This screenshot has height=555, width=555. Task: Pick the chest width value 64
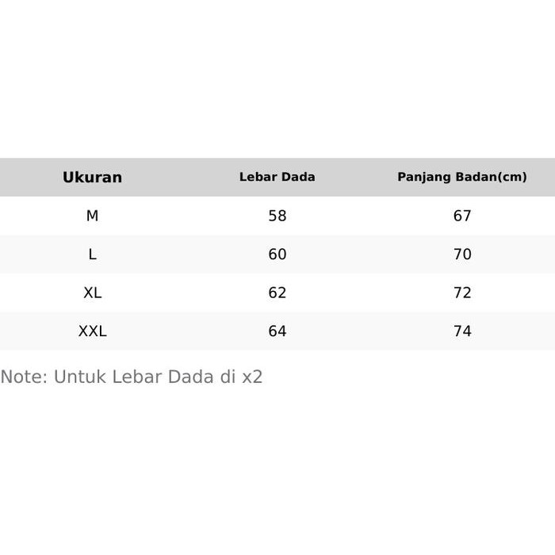[x=277, y=331]
